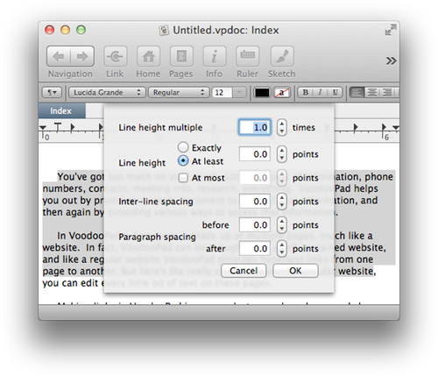Adjust the after spacing stepper
Viewport: 438px width, 376px height.
point(282,249)
